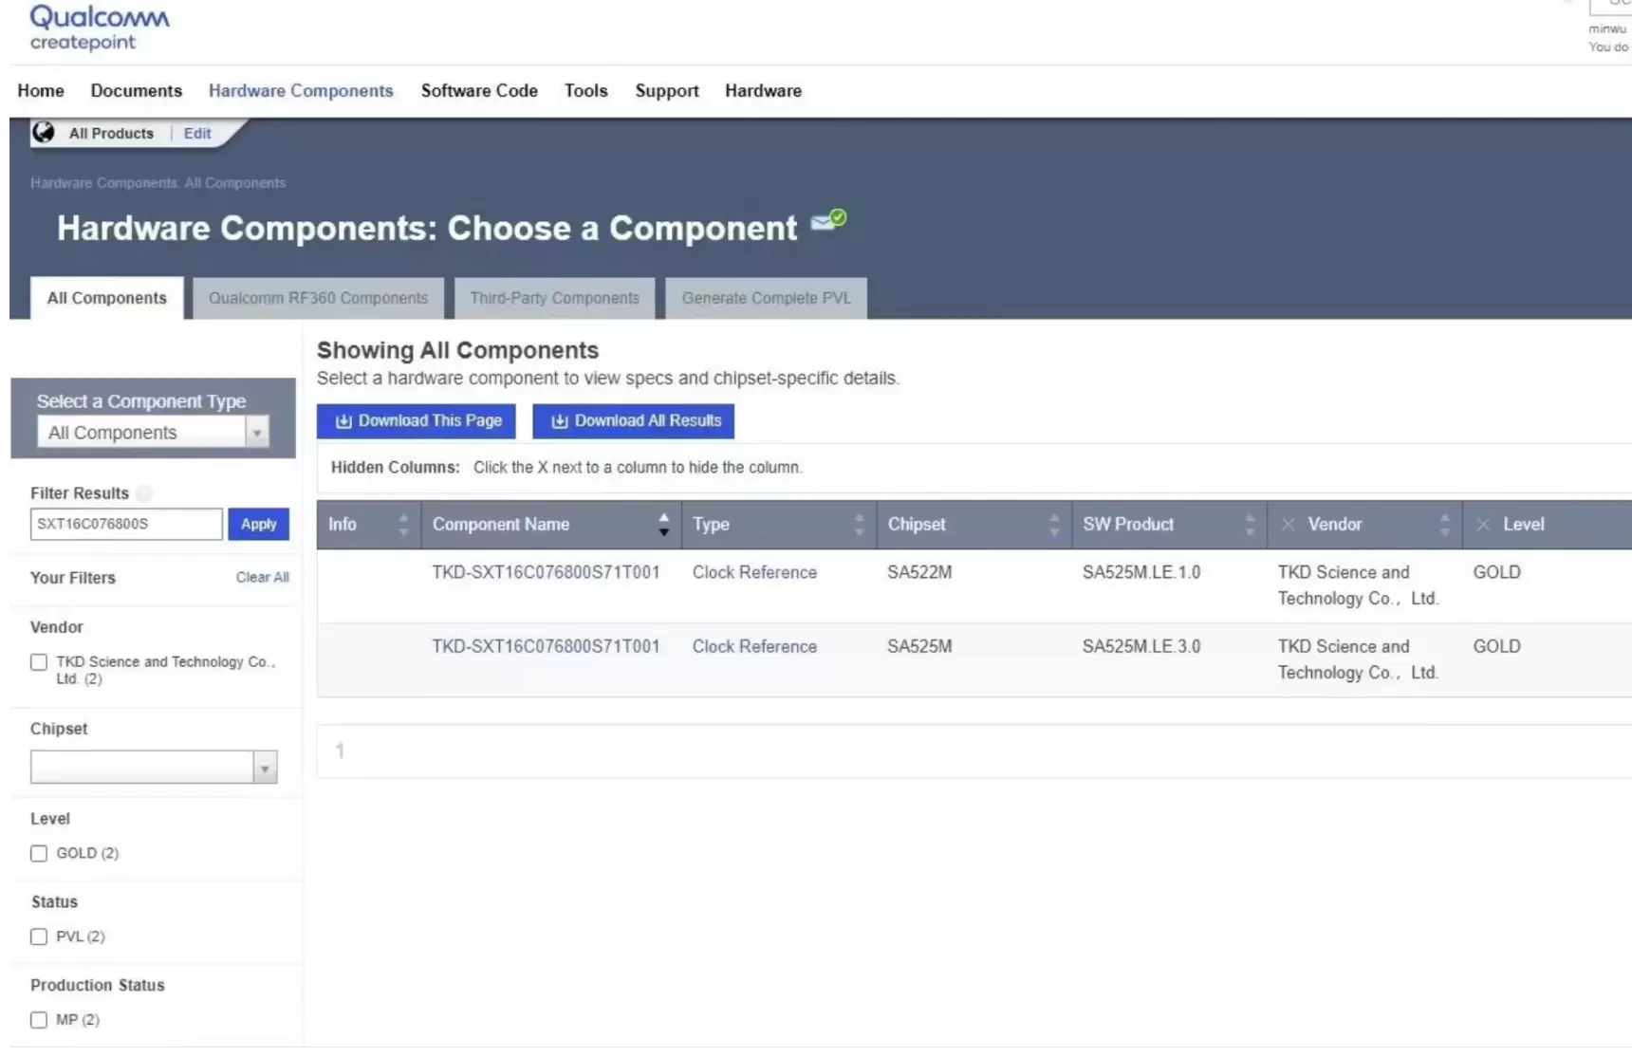
Task: Hide the Level column with its X
Action: [1483, 525]
